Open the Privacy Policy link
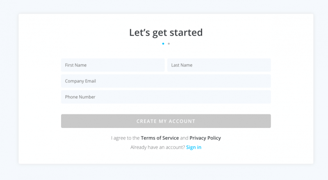Screen dimensions: 328x180 (x=205, y=138)
